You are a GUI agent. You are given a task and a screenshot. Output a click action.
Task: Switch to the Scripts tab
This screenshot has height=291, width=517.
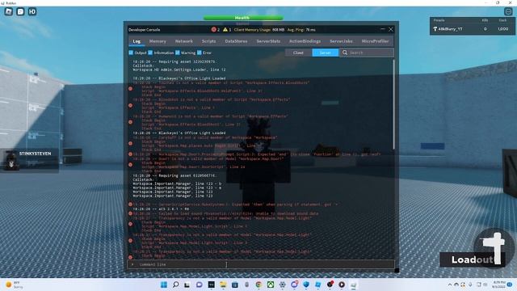[208, 41]
